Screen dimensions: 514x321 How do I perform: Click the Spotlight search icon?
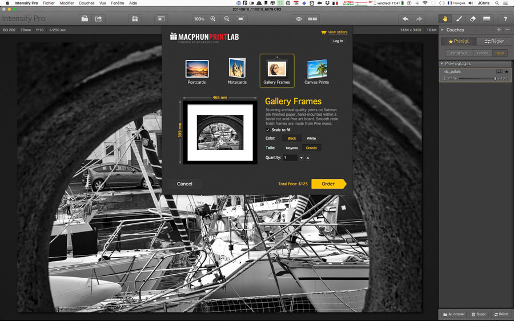tap(497, 3)
